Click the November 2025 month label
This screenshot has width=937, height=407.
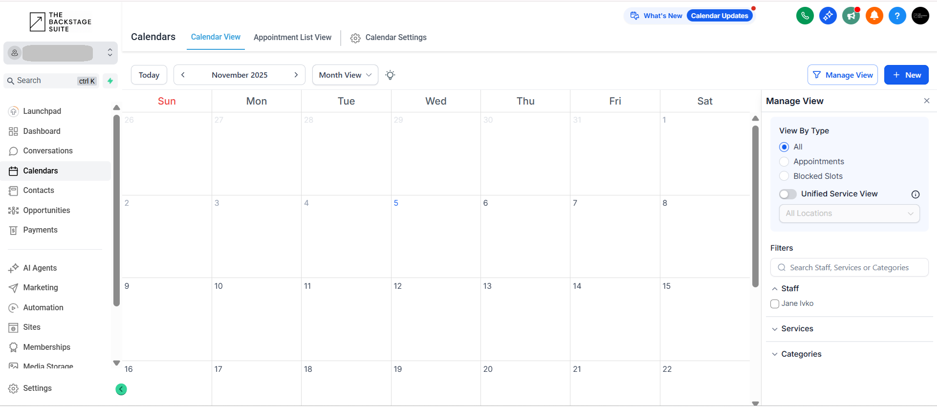pyautogui.click(x=240, y=75)
